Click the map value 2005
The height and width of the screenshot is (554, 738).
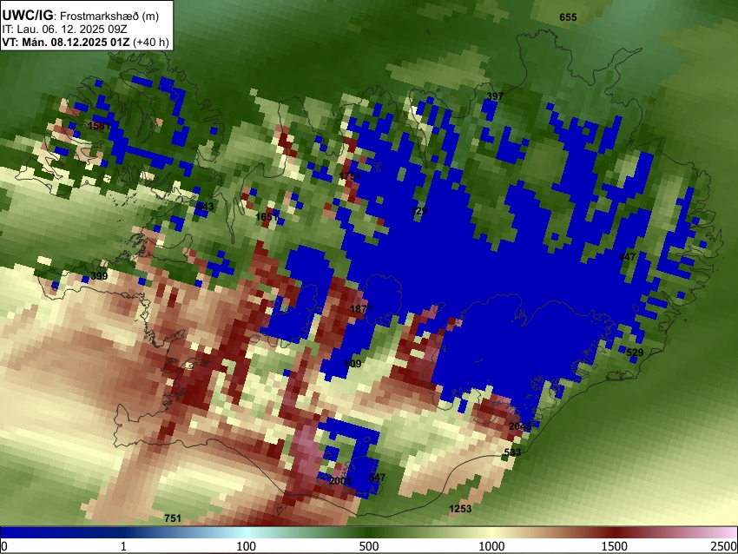pos(339,481)
